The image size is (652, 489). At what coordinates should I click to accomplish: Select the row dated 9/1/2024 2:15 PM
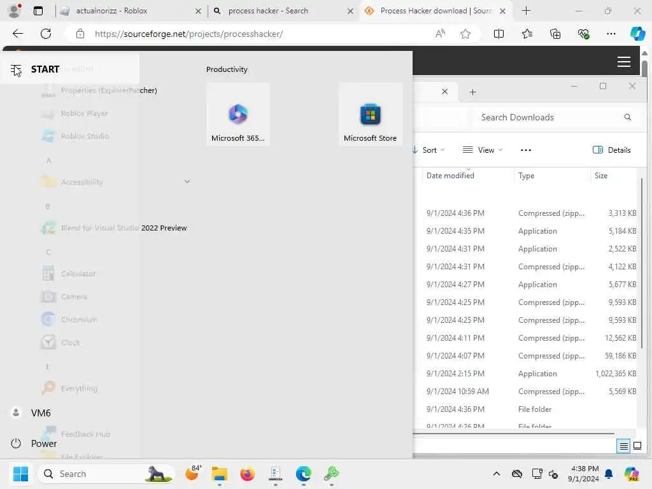tap(525, 374)
